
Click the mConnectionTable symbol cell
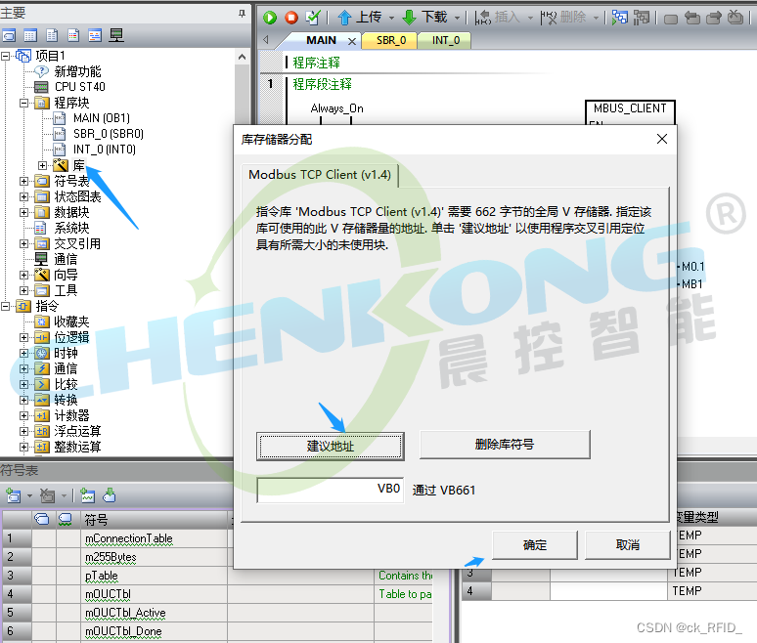pos(155,538)
